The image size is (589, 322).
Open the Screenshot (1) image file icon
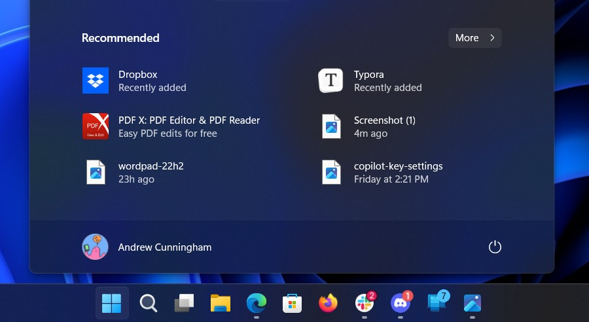[331, 126]
